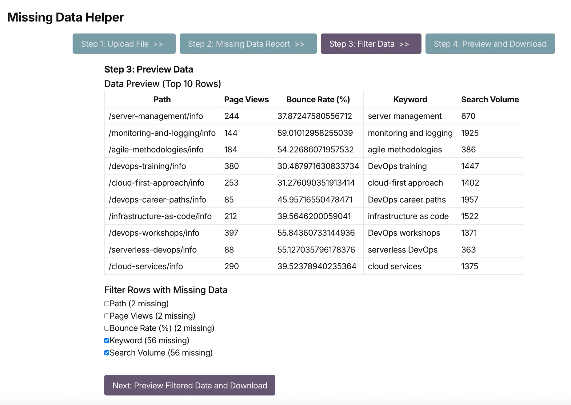This screenshot has width=571, height=405.
Task: Click the Path column header
Action: (x=162, y=99)
